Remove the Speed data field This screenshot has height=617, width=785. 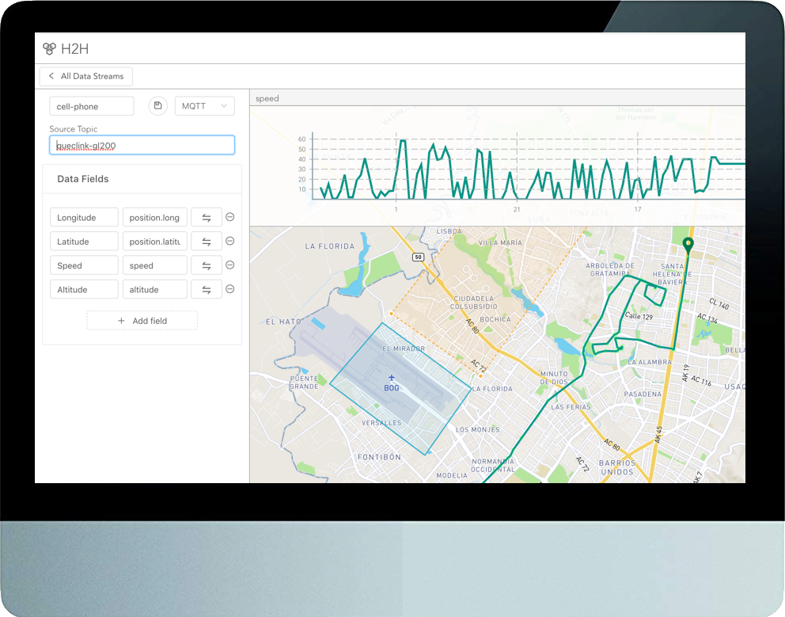coord(229,265)
